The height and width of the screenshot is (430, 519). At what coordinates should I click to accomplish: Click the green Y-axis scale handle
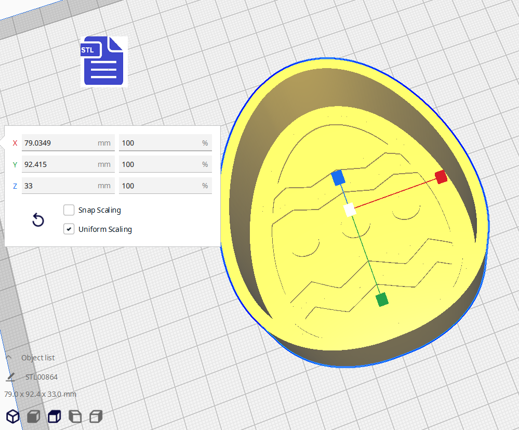pos(382,299)
